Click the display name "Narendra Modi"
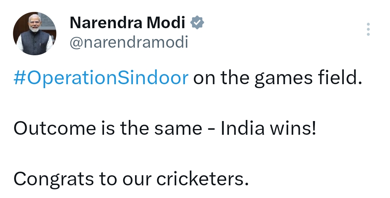 point(127,23)
